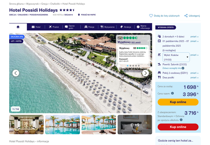
Task: Click info icon next to alcohol insurance text
Action: 181,120
